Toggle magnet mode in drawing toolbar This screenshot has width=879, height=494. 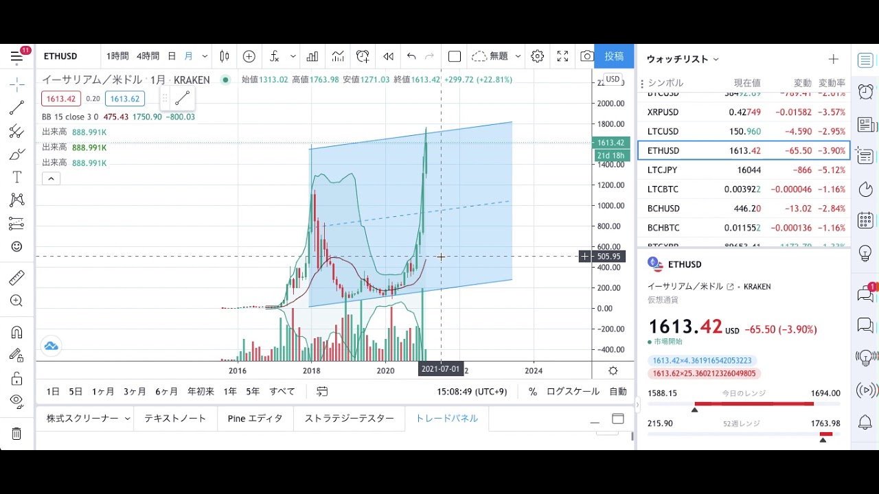[x=16, y=333]
